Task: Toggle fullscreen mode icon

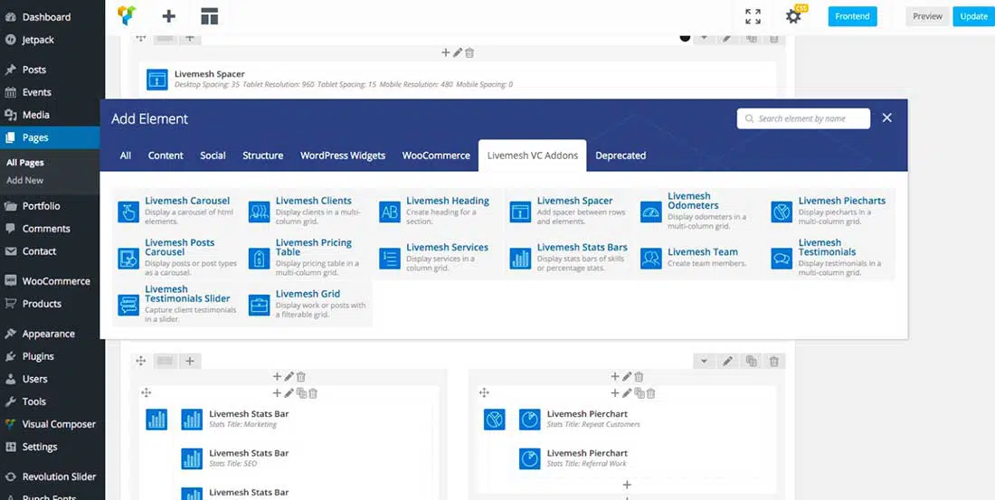Action: 753,16
